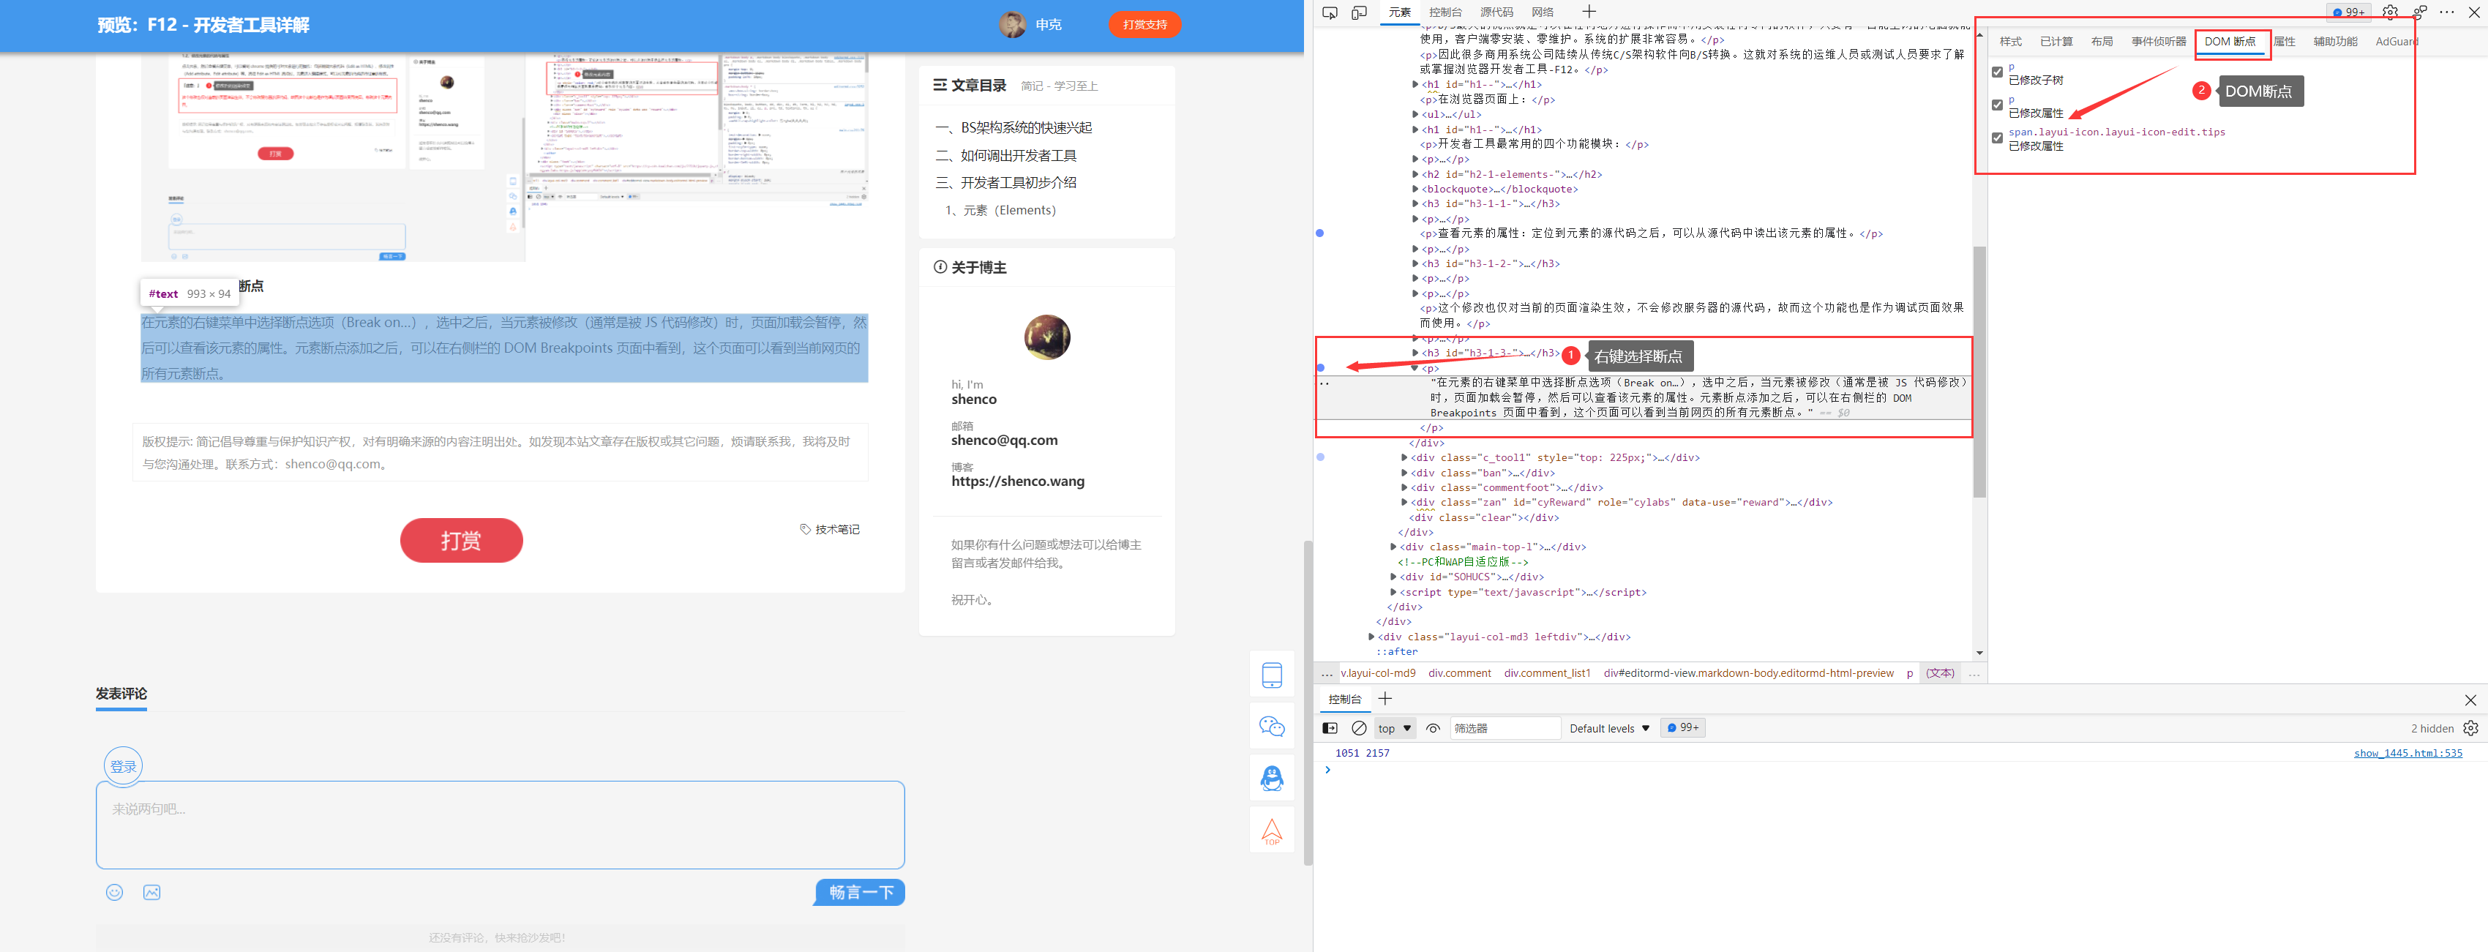2488x952 pixels.
Task: Open the emoji picker under the comment box
Action: point(114,892)
